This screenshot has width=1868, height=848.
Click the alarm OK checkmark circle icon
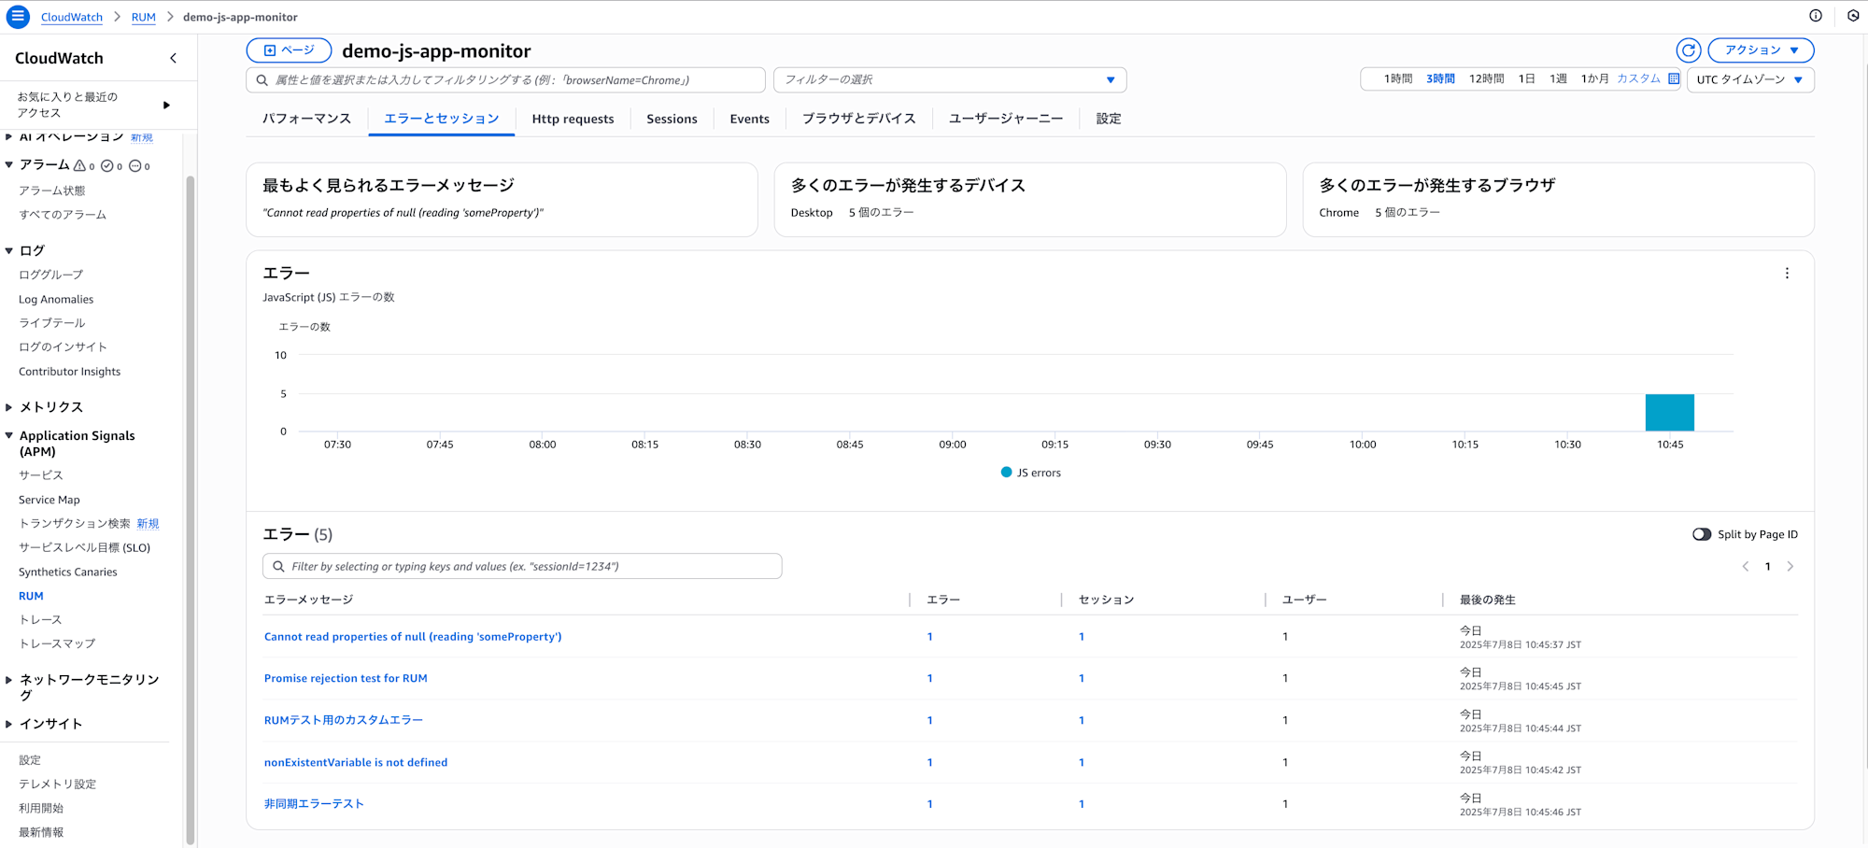pyautogui.click(x=107, y=165)
